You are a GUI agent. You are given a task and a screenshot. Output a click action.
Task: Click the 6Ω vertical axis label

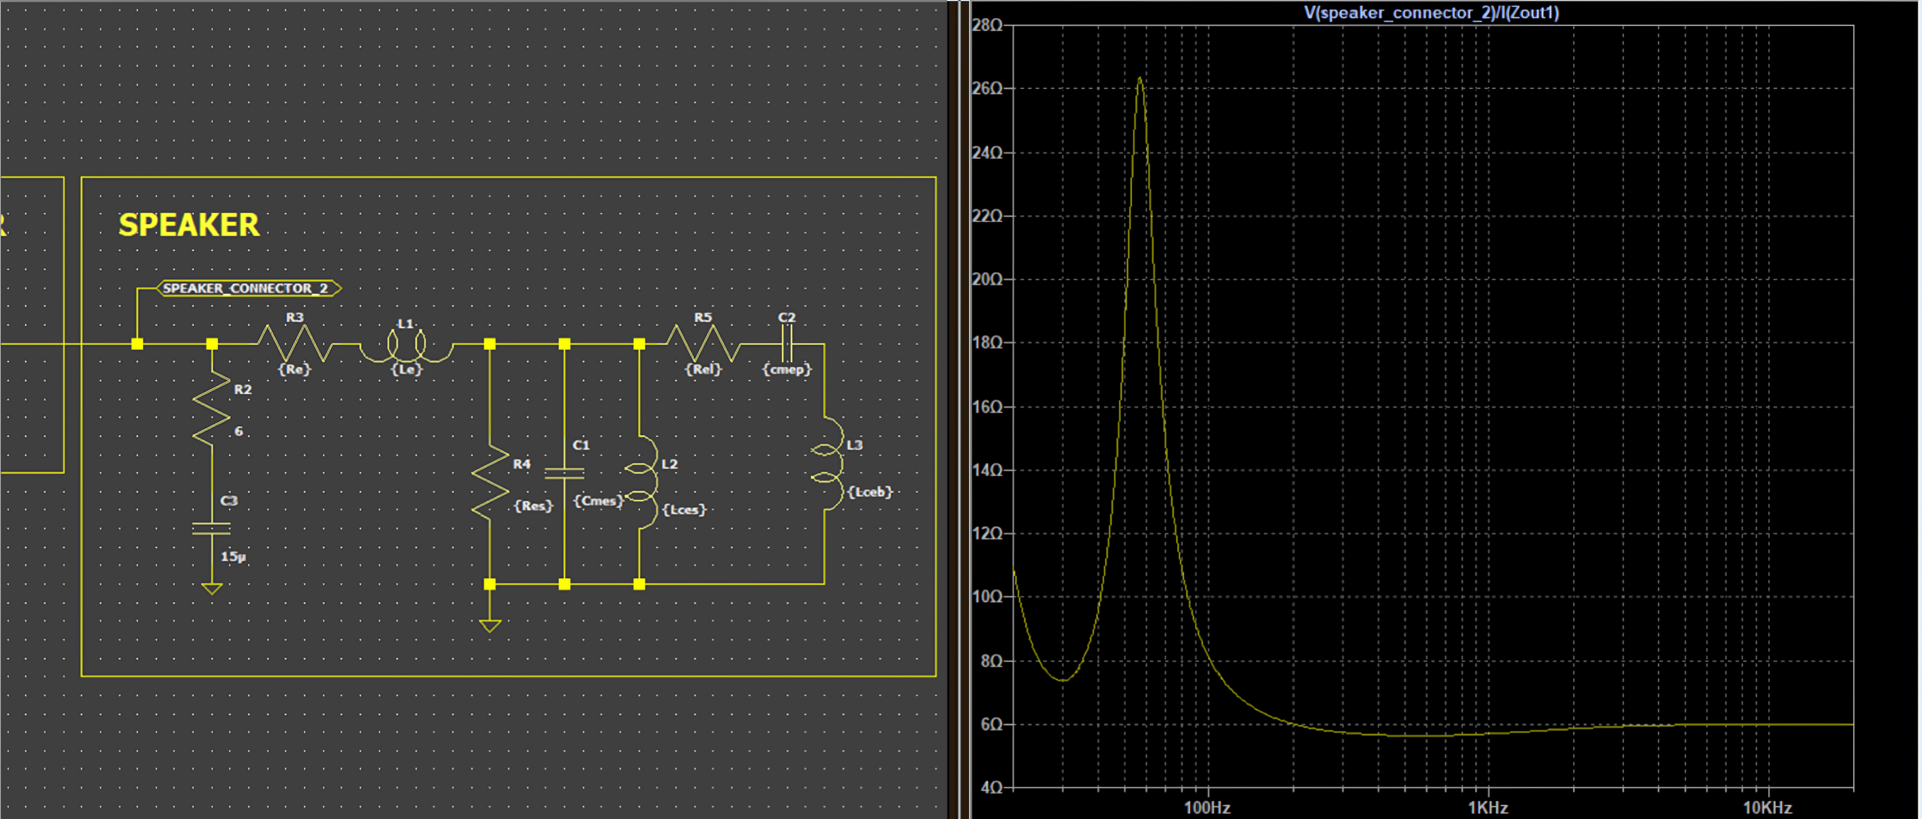(992, 725)
